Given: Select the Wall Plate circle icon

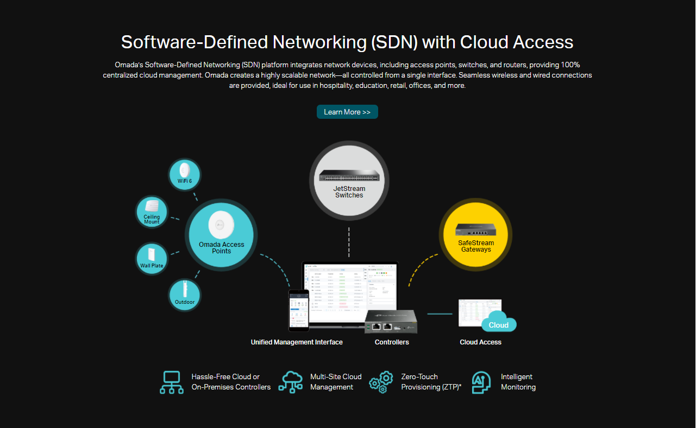Looking at the screenshot, I should click(152, 258).
